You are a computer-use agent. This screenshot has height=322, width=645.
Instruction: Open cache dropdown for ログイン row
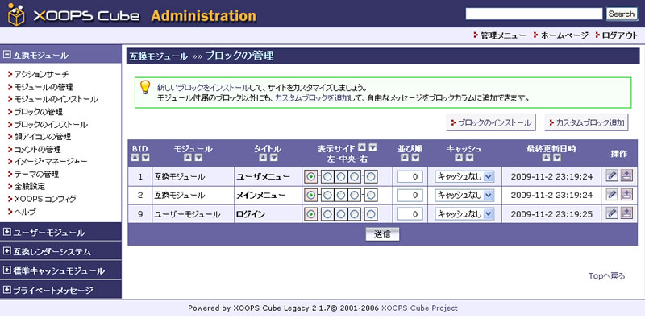click(x=464, y=213)
